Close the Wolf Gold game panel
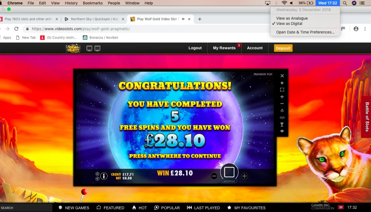371x212 pixels. pyautogui.click(x=282, y=76)
